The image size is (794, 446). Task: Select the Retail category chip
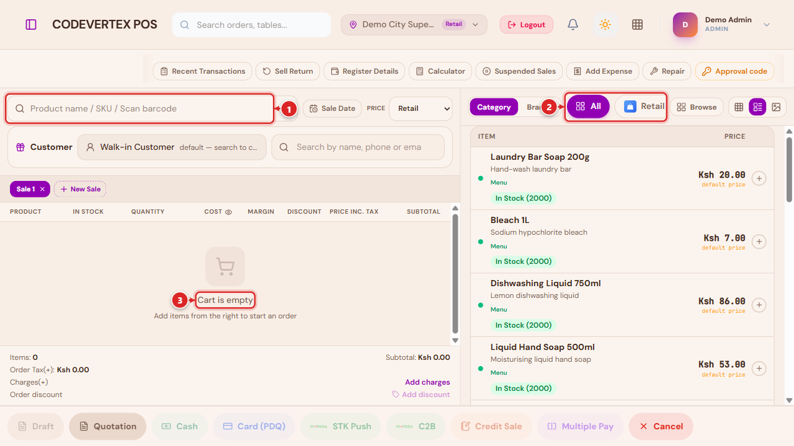(x=641, y=107)
